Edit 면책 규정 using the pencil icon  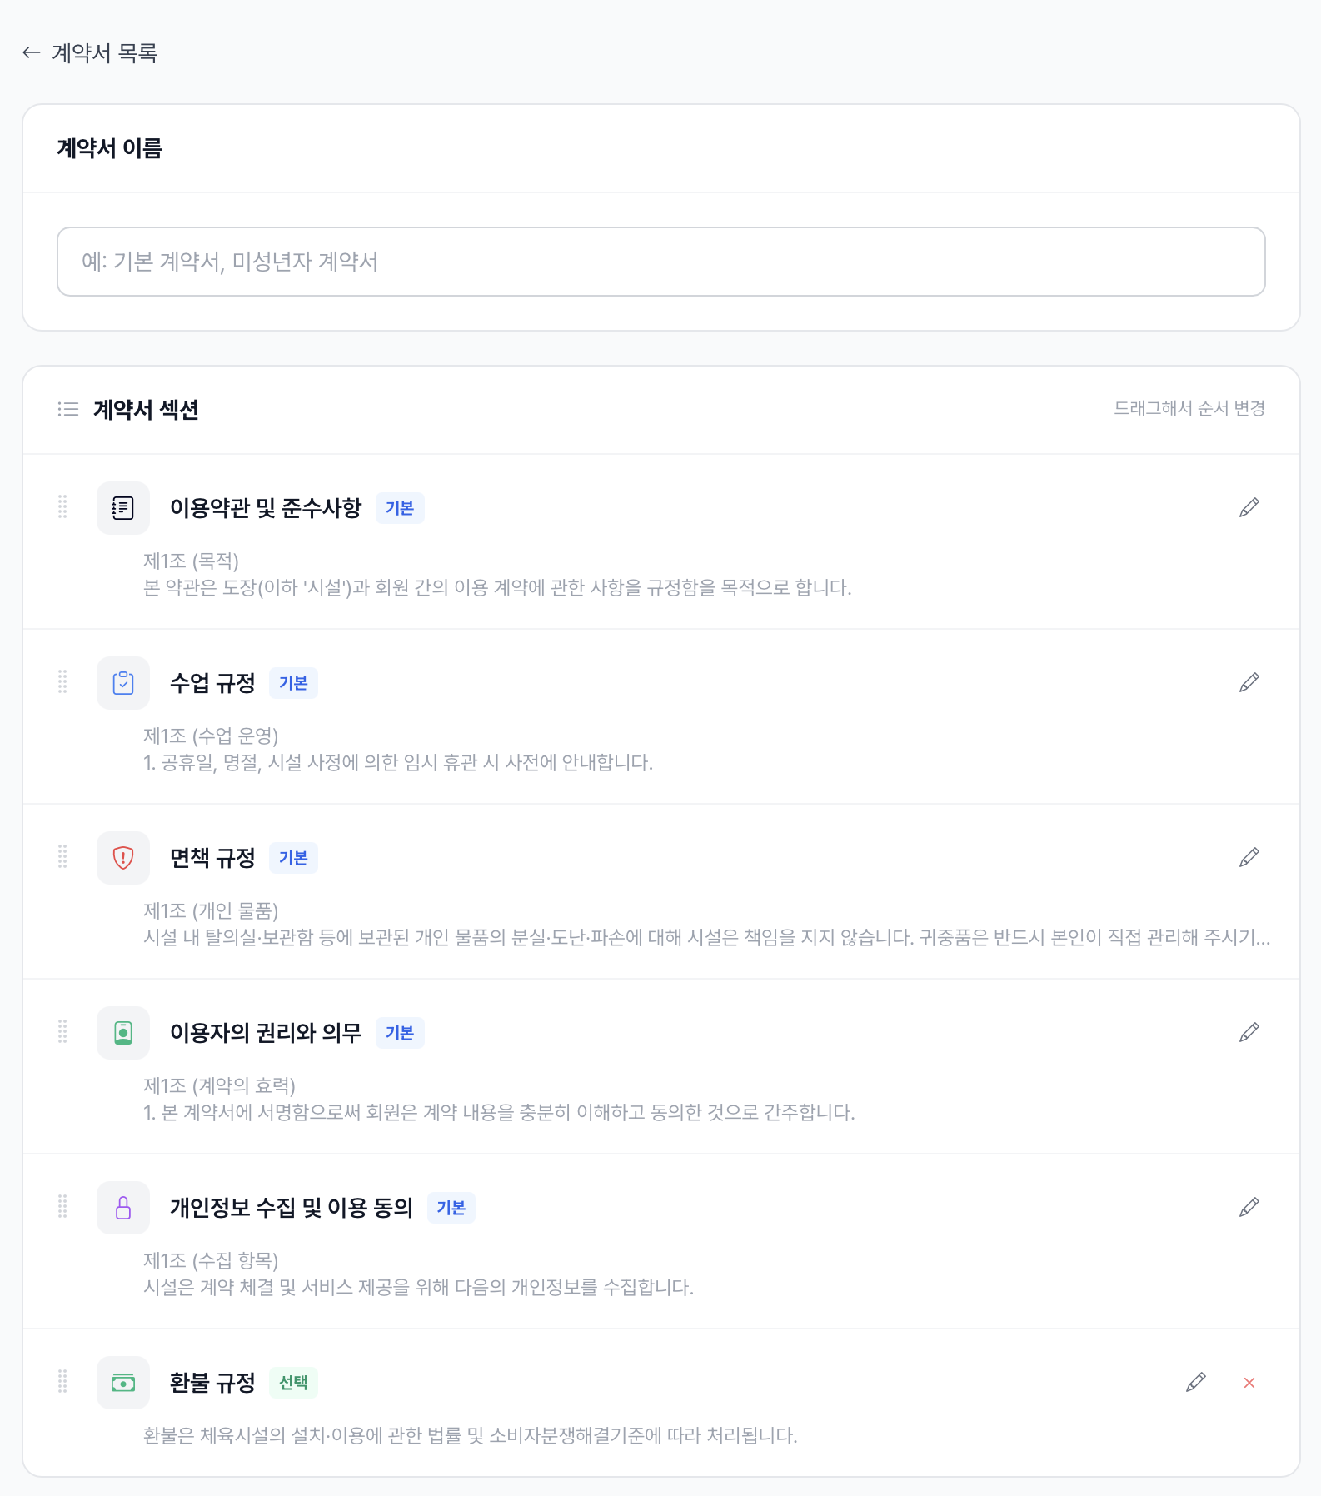click(1249, 857)
